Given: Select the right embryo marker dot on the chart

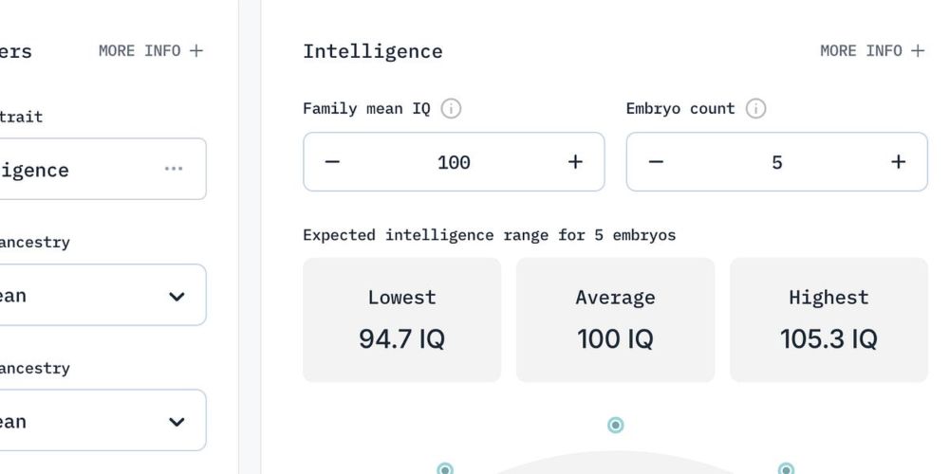Looking at the screenshot, I should [x=786, y=469].
